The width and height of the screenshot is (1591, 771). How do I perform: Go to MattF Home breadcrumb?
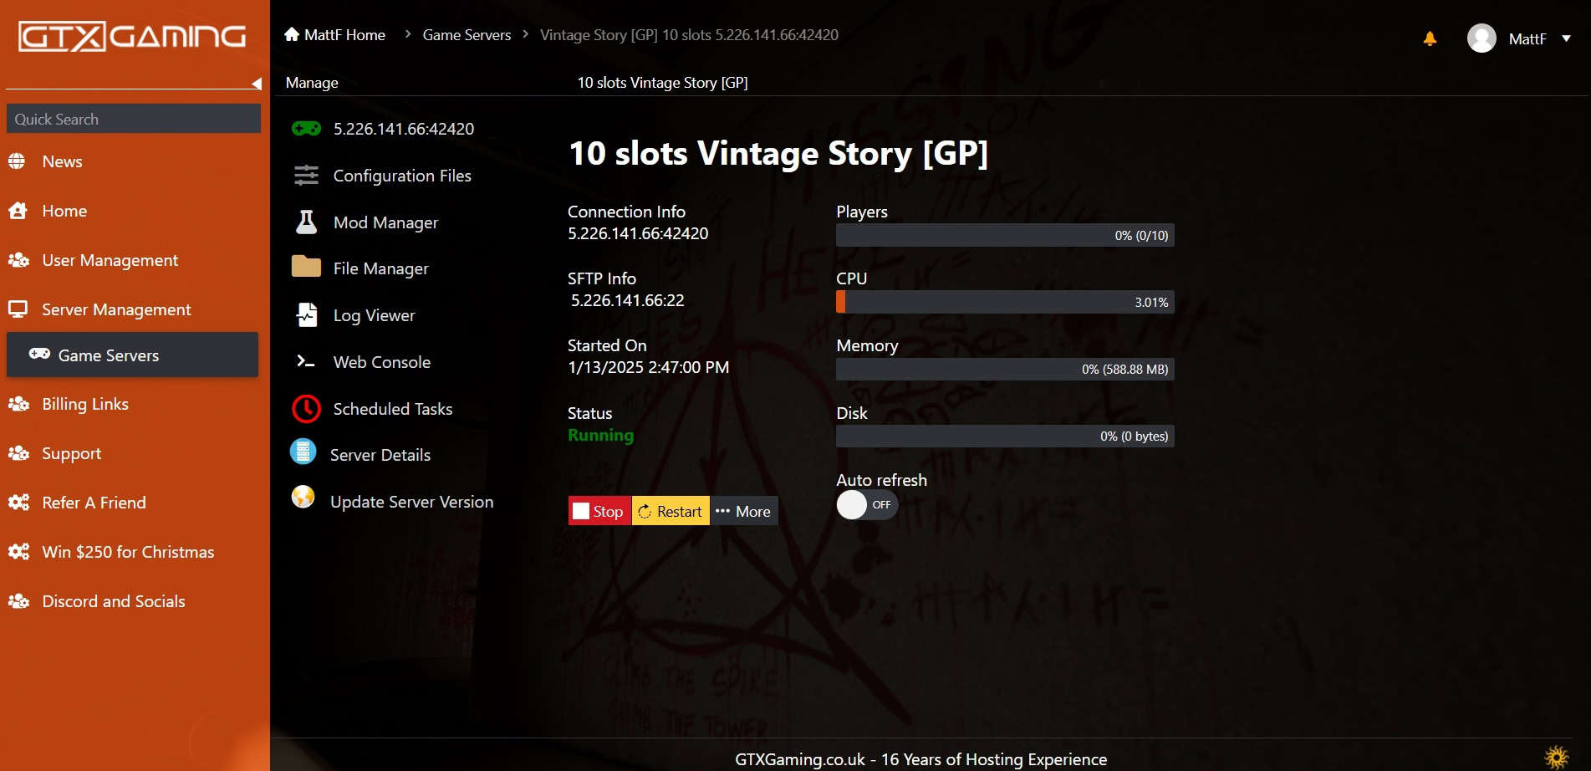[x=335, y=35]
